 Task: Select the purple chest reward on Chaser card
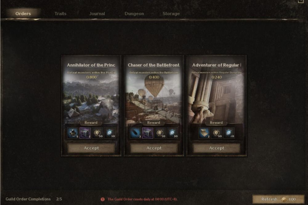point(148,133)
